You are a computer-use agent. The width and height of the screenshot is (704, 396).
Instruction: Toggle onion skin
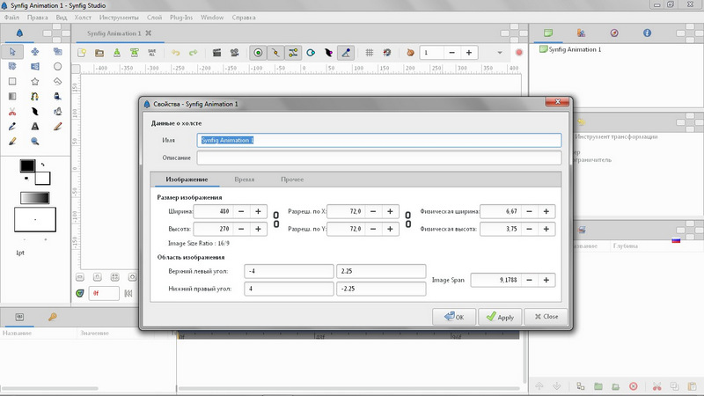410,53
